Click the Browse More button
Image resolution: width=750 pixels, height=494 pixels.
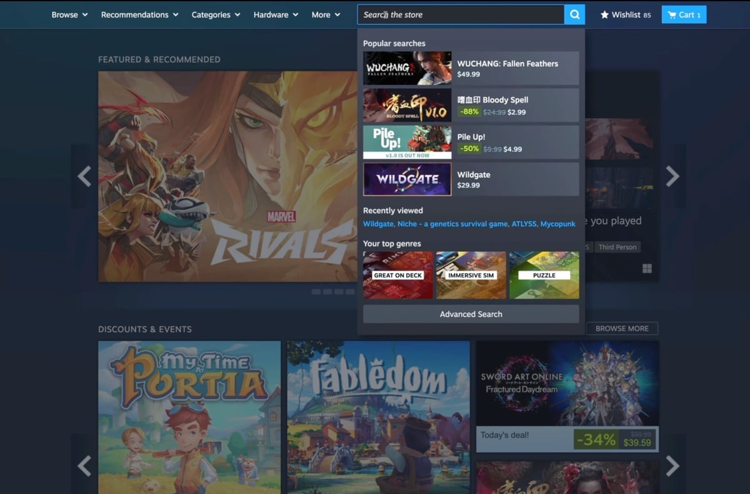[621, 329]
